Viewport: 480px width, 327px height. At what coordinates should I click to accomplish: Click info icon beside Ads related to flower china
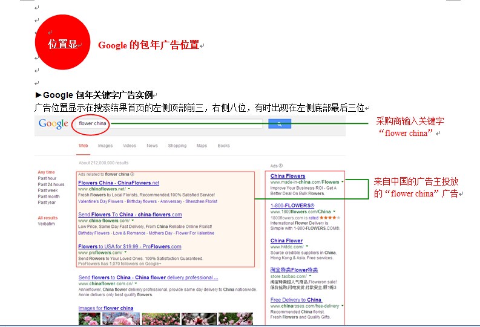click(132, 174)
